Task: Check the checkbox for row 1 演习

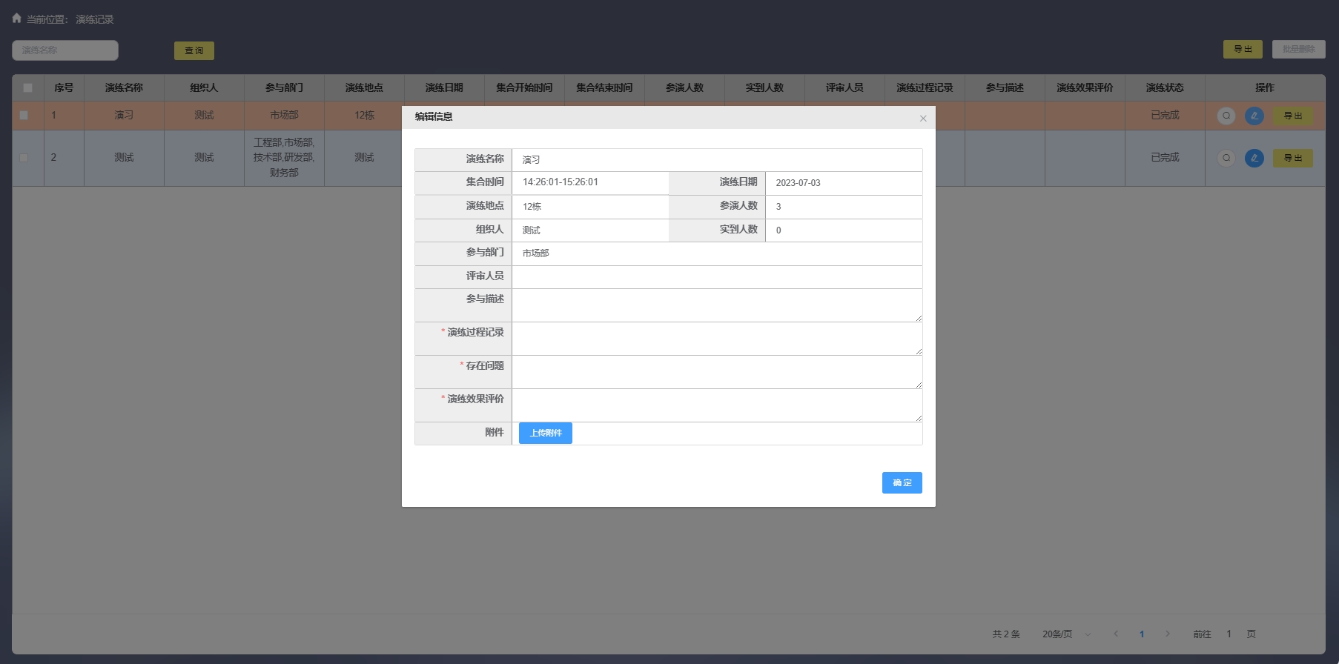Action: point(24,116)
